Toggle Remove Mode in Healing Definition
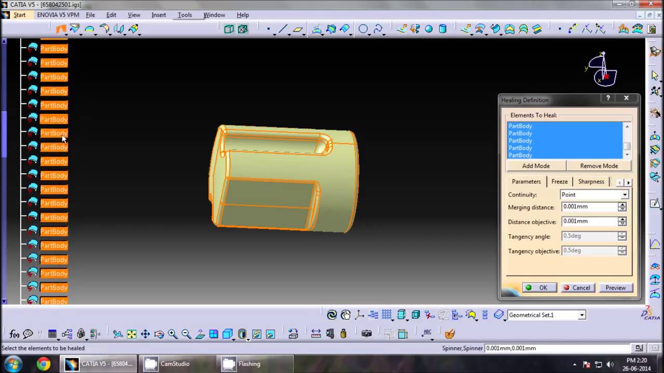664x373 pixels. 599,166
